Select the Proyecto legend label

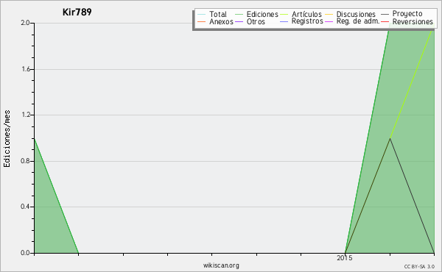tap(407, 14)
